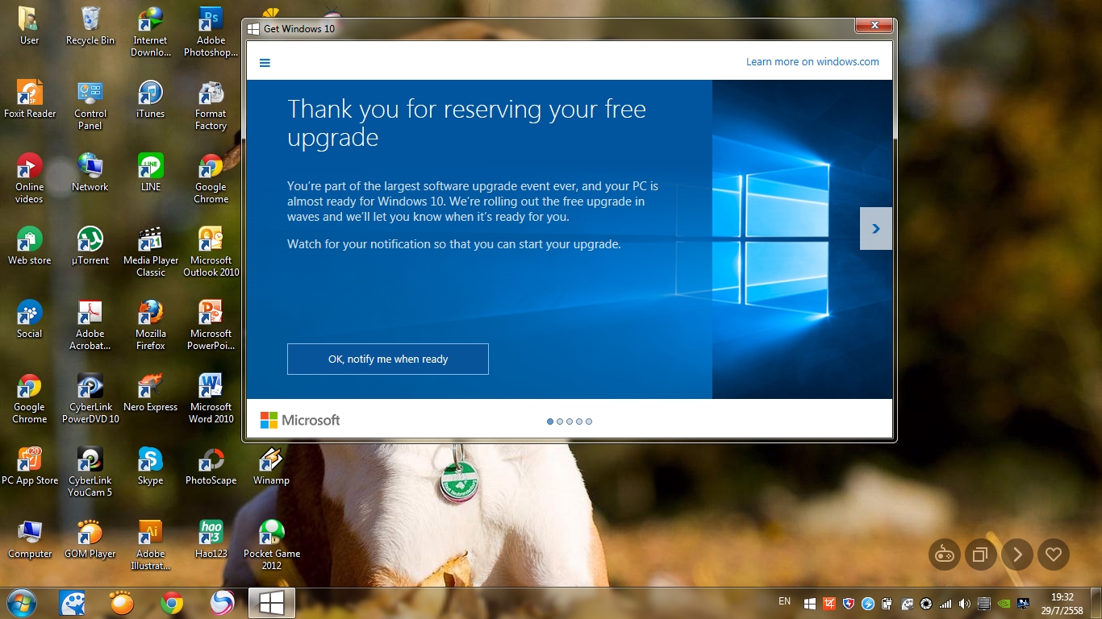Select the µTorrent desktop icon
Viewport: 1102px width, 619px height.
pyautogui.click(x=90, y=246)
